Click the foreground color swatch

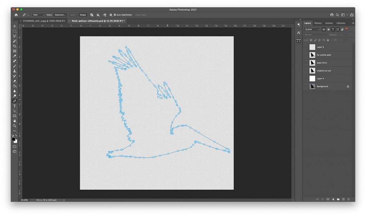tap(13, 139)
